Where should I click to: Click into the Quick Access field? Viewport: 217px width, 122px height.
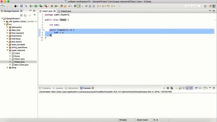[x=192, y=6]
